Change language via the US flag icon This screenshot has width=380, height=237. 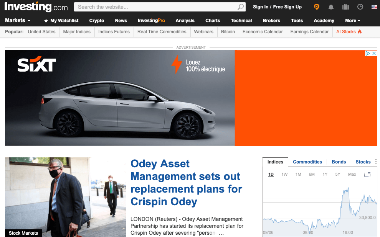coord(374,7)
